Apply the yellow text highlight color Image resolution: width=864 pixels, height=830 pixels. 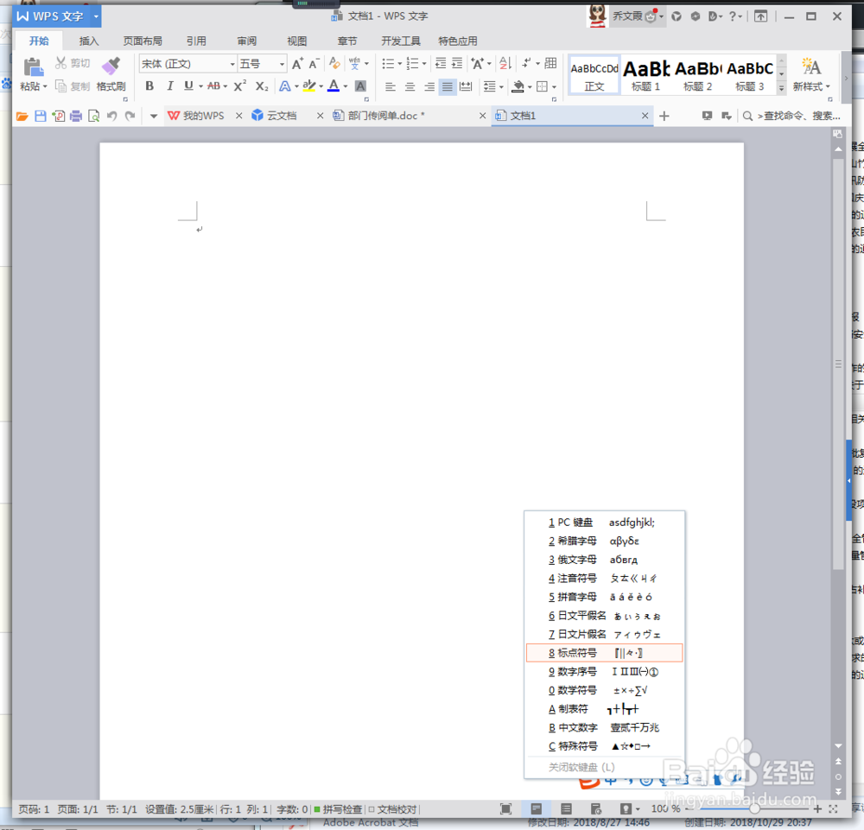coord(308,86)
